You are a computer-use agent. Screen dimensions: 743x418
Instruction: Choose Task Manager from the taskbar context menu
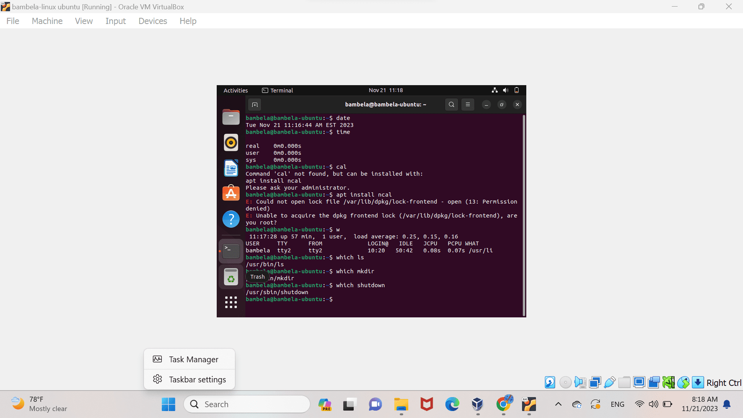[x=189, y=359]
